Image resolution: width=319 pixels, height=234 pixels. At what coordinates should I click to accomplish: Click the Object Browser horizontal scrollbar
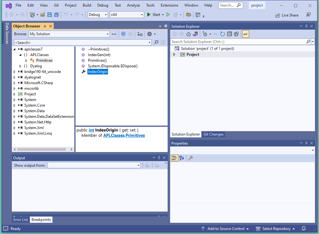(x=41, y=150)
